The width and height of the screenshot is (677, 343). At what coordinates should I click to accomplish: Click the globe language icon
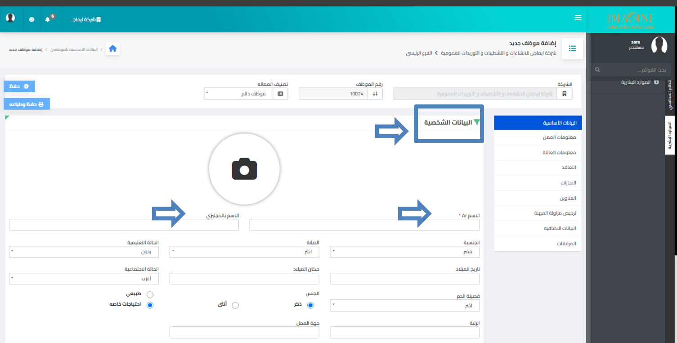pyautogui.click(x=31, y=19)
